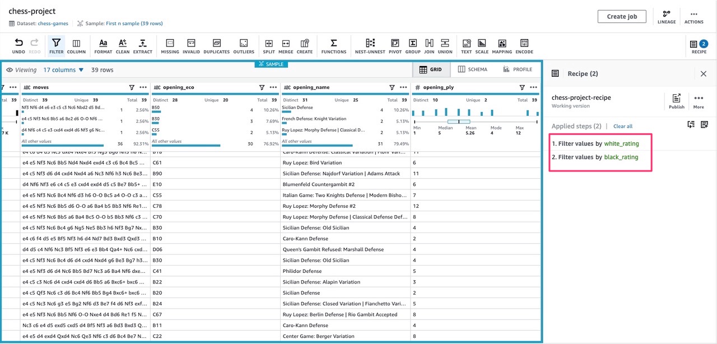Viewport: 717px width, 344px height.
Task: Click the Recipe panel icon showing badge 2
Action: coord(693,45)
